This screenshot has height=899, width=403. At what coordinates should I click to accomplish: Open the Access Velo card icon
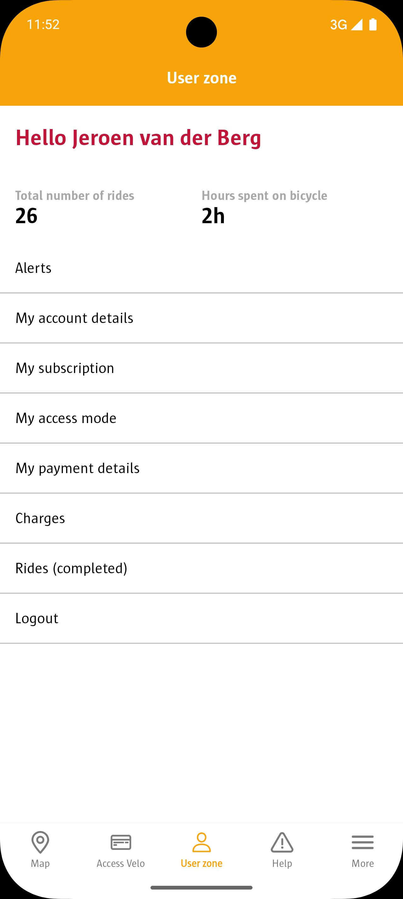pos(121,842)
